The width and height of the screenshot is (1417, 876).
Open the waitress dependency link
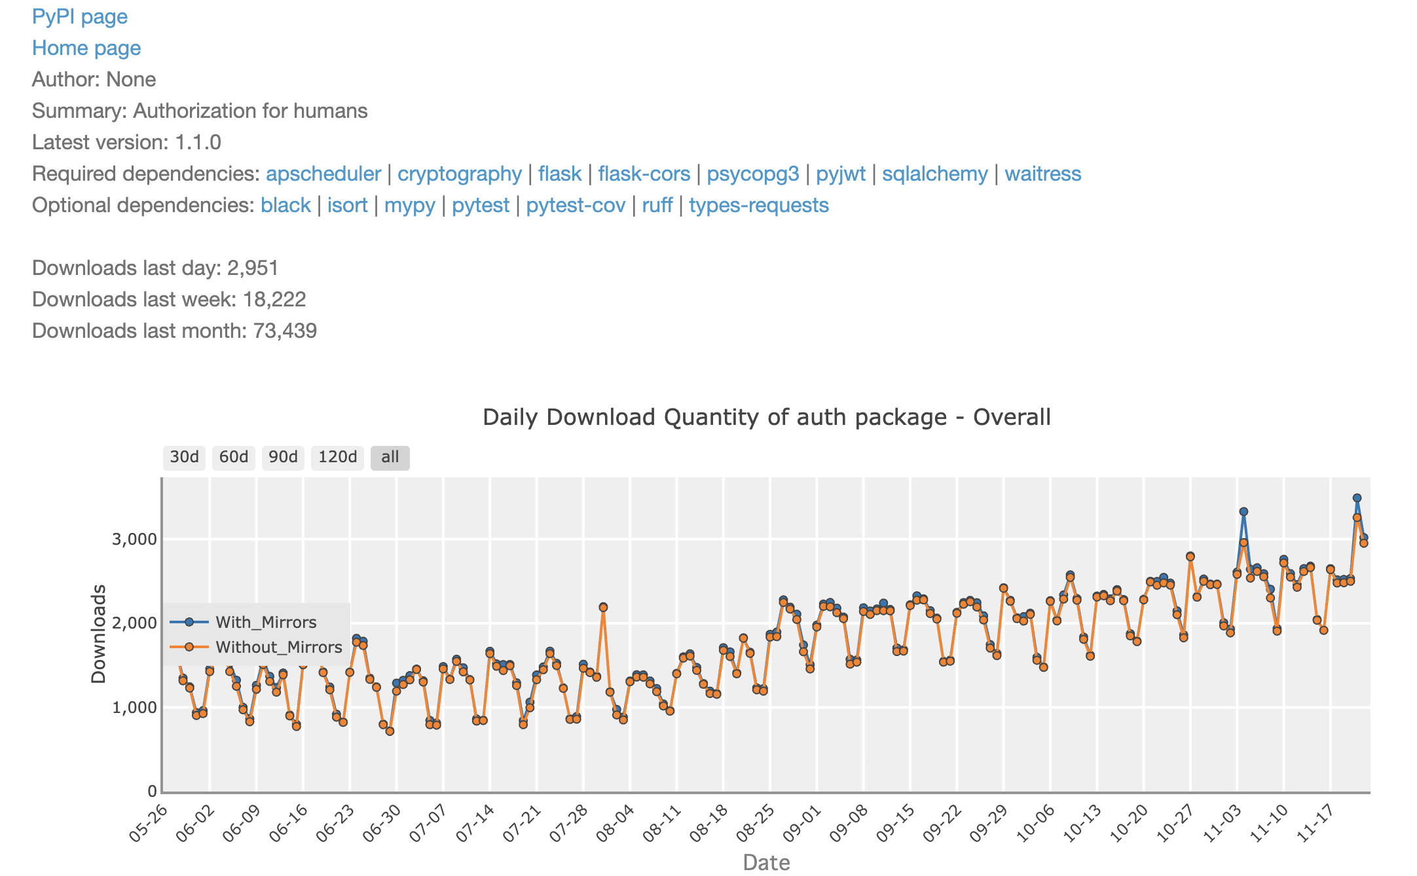pos(1042,173)
